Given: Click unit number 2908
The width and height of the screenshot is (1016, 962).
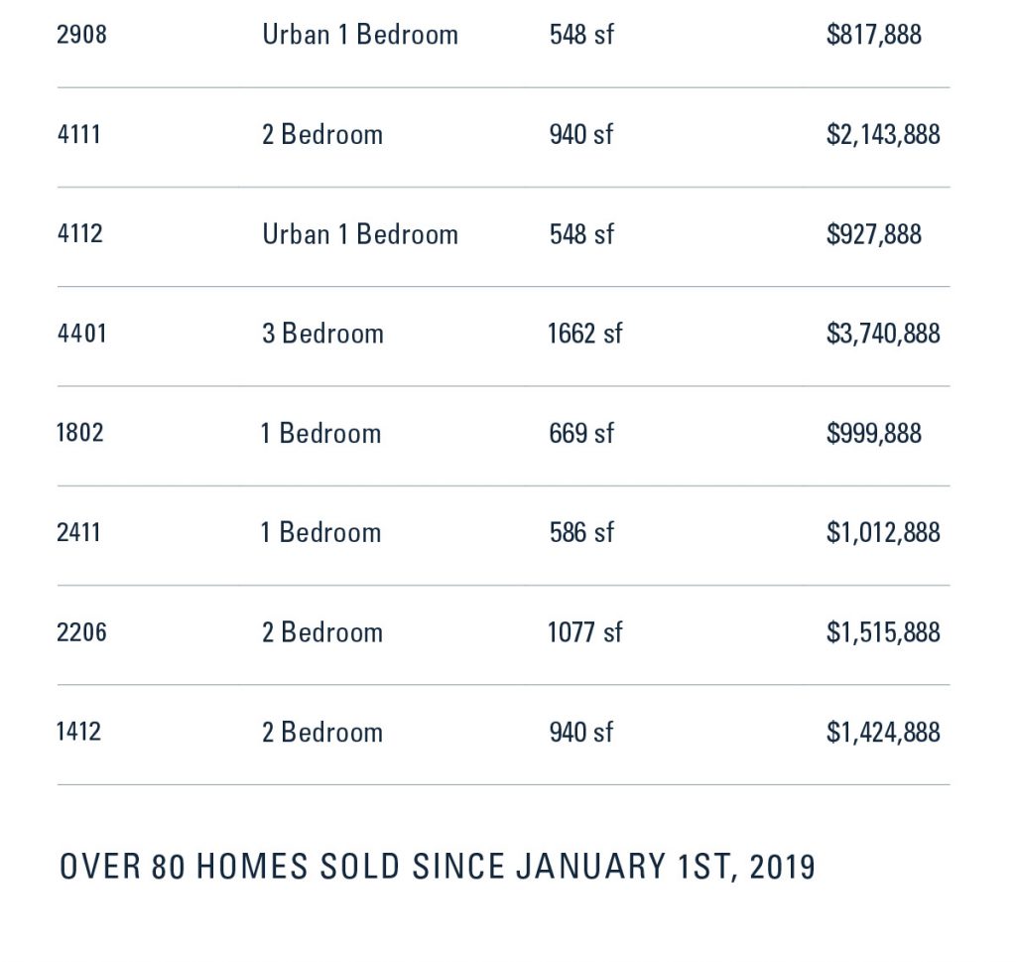Looking at the screenshot, I should [x=81, y=35].
